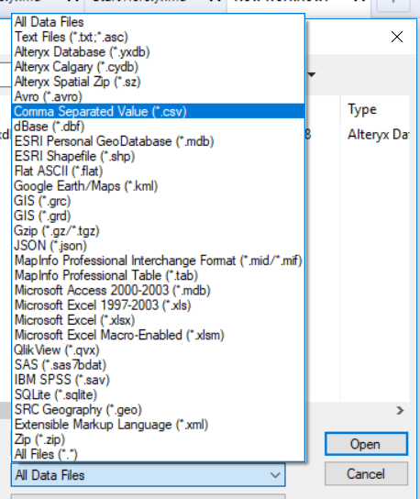Open the small dropdown arrow near path bar

(312, 75)
